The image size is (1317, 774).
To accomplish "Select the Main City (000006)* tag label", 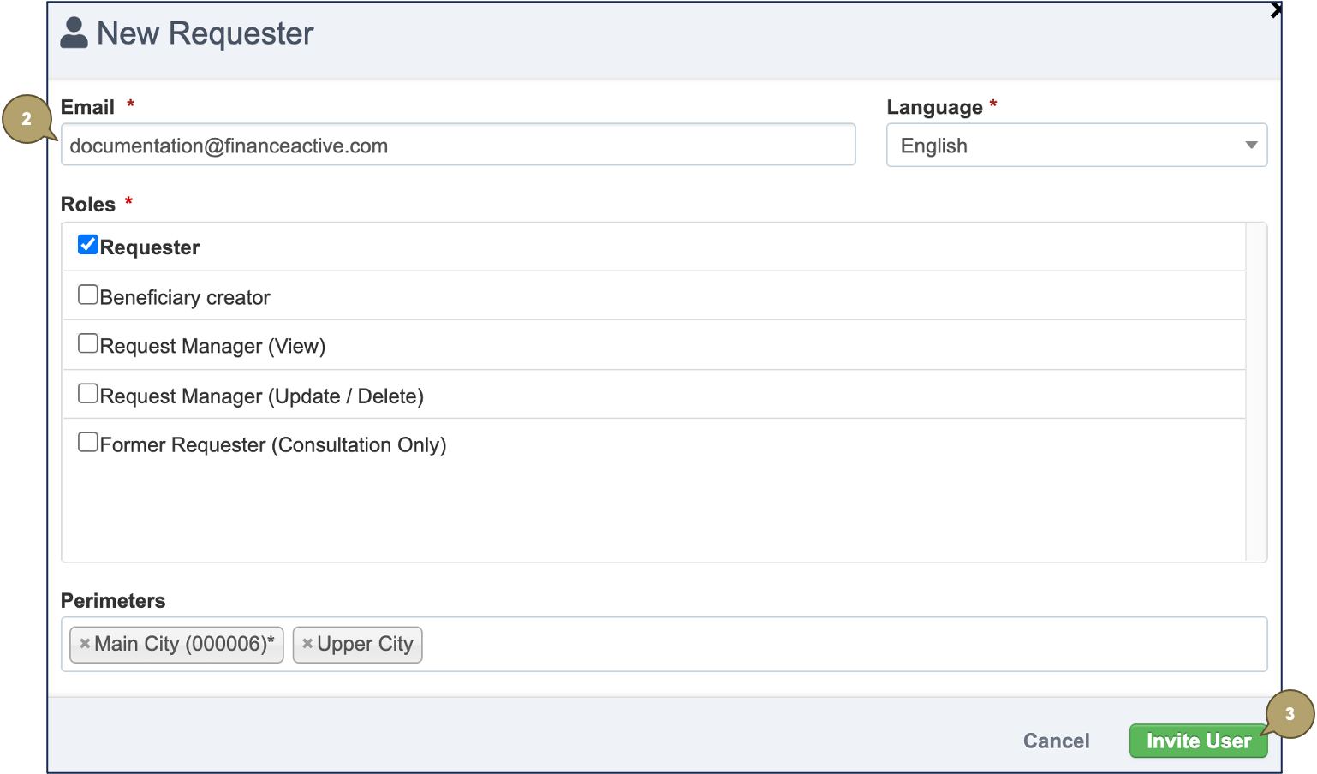I will 184,644.
